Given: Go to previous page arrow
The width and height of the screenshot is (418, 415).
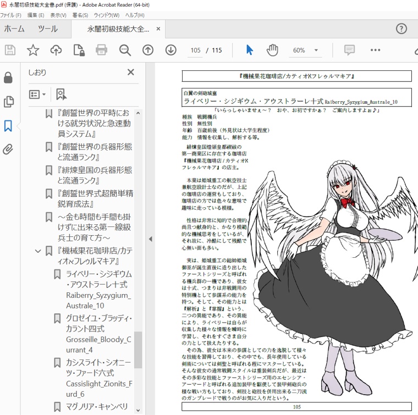Looking at the screenshot, I should [148, 50].
